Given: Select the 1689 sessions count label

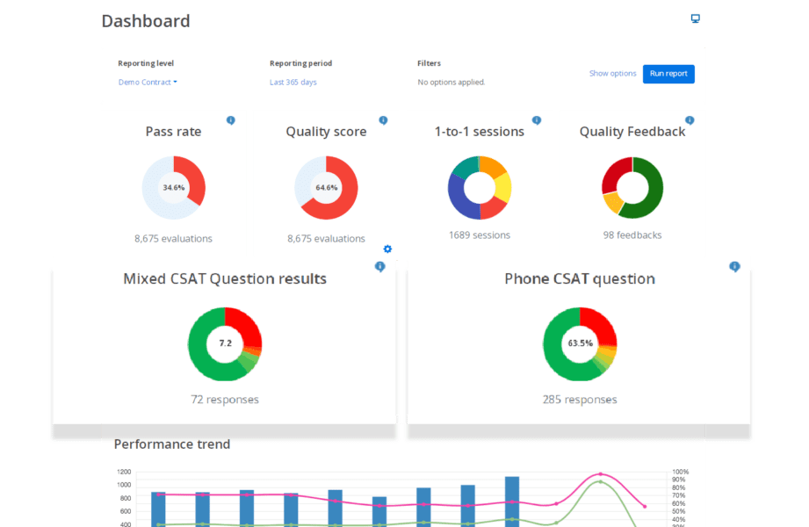Looking at the screenshot, I should [x=479, y=235].
